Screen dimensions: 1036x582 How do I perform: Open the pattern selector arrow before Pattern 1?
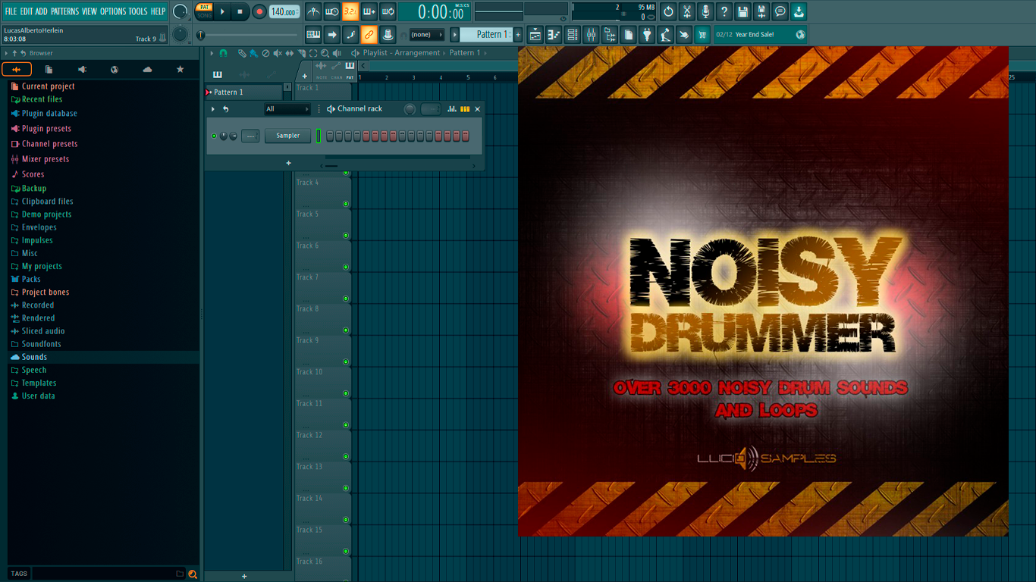pyautogui.click(x=455, y=34)
